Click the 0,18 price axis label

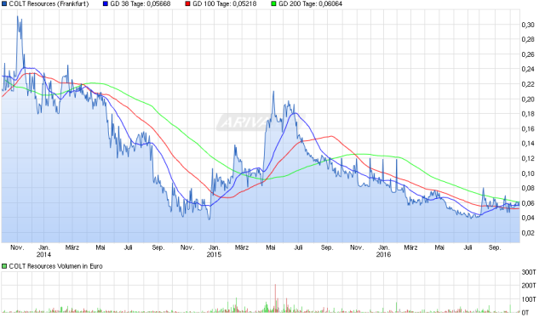click(x=528, y=114)
